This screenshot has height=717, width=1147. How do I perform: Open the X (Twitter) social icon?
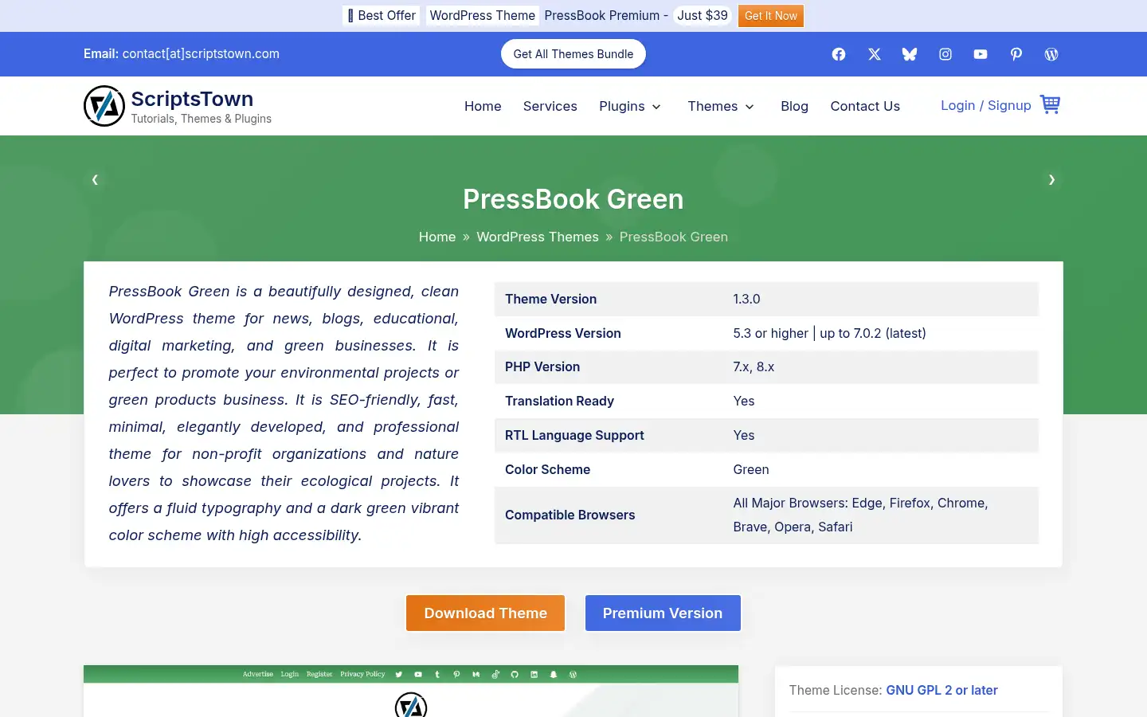pyautogui.click(x=875, y=54)
